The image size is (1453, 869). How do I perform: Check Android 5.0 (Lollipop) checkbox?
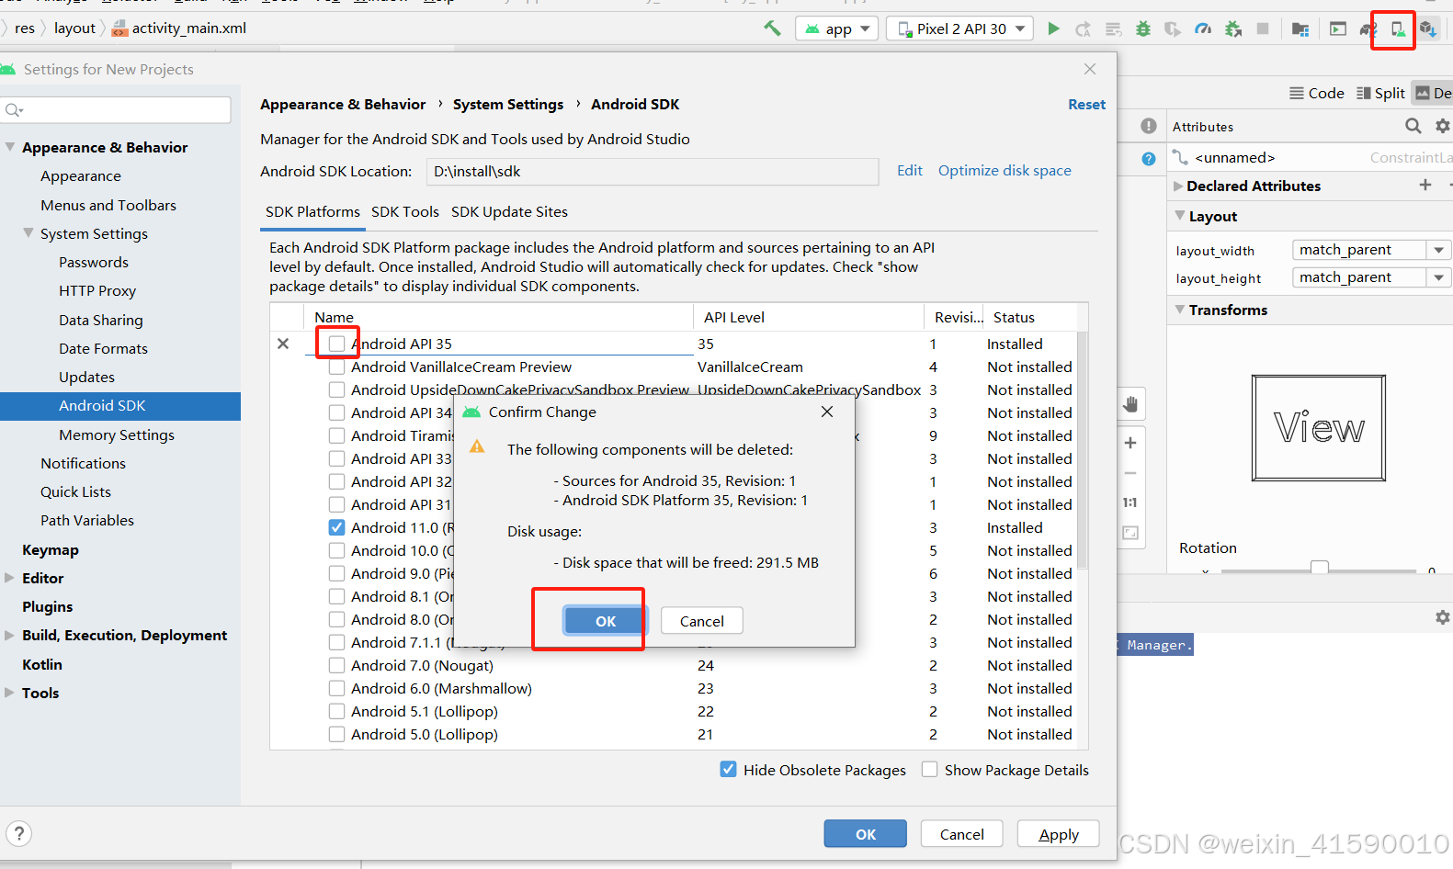337,734
